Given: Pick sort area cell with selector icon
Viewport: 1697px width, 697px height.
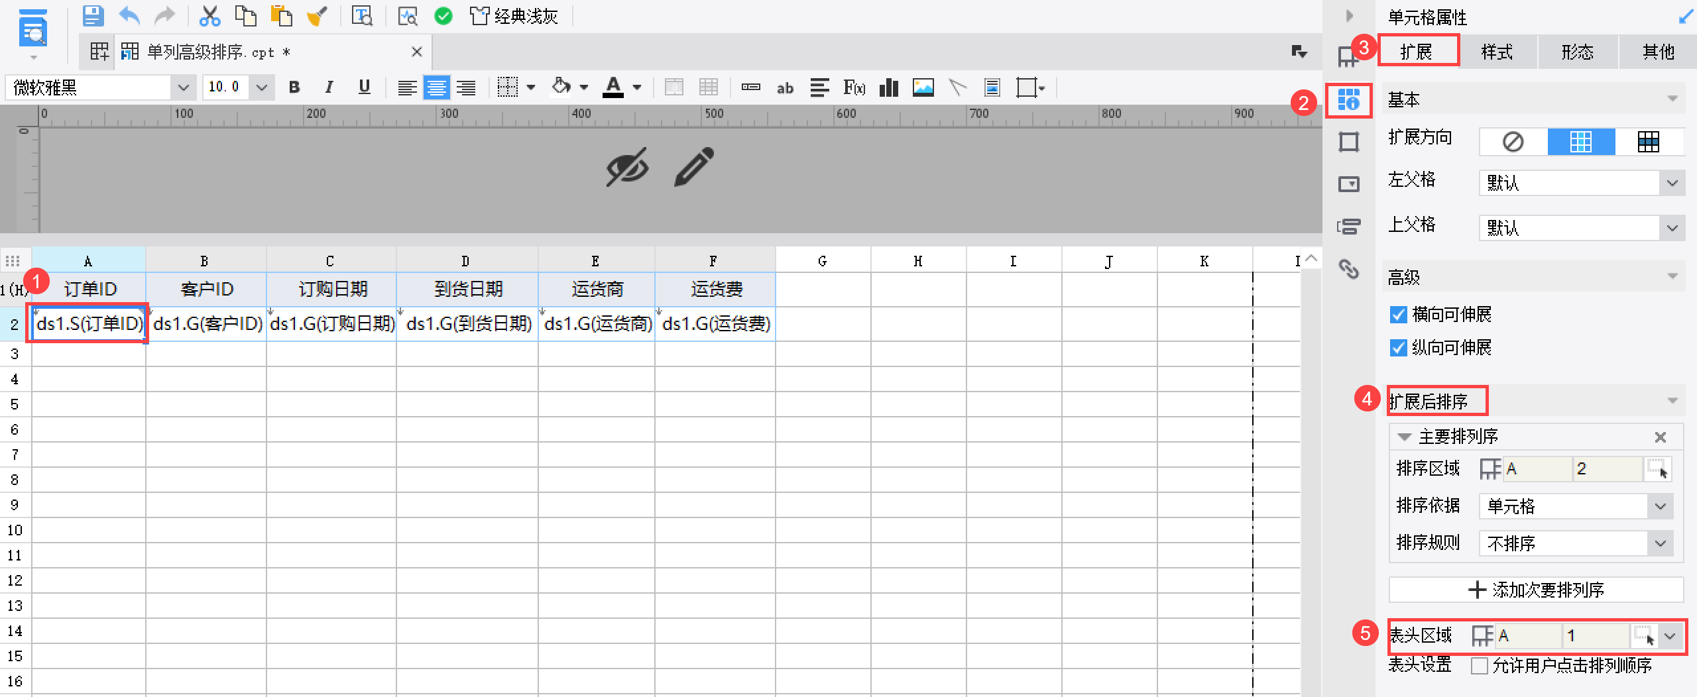Looking at the screenshot, I should [1659, 469].
